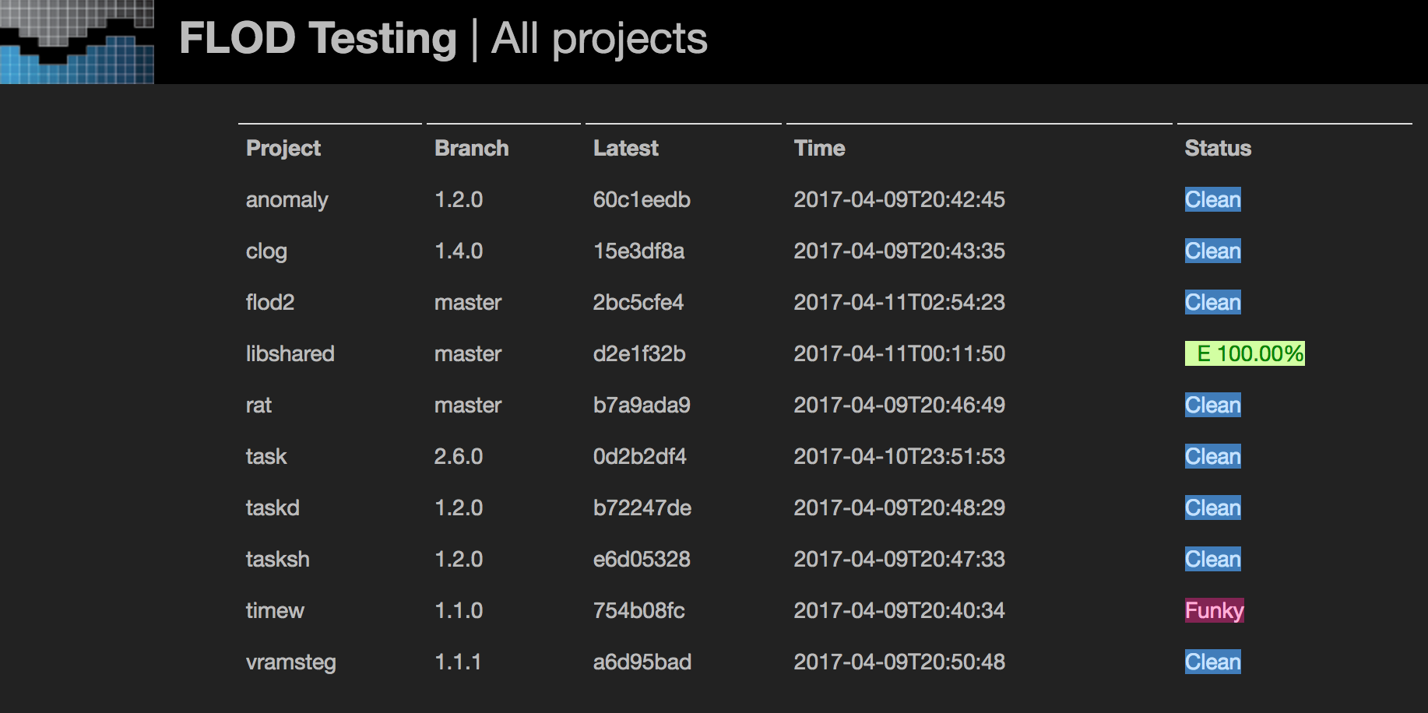Click commit hash d2e1f32b
The image size is (1428, 713).
click(x=639, y=353)
